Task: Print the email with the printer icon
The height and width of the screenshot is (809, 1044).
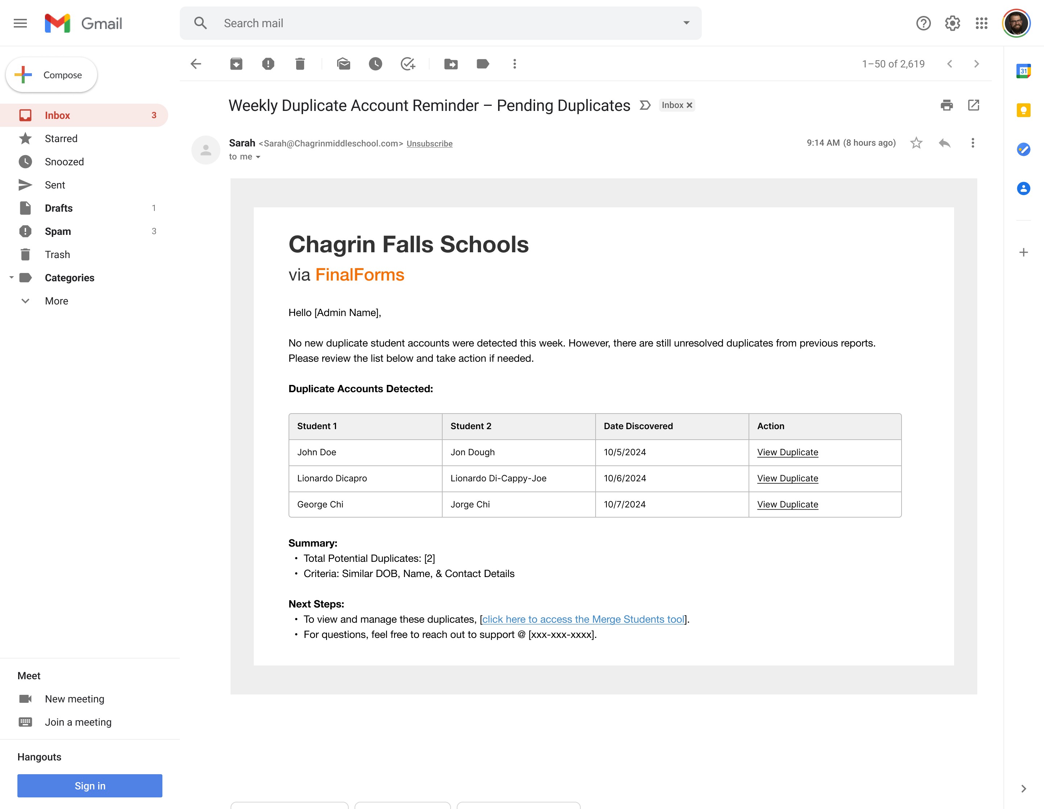Action: pyautogui.click(x=946, y=105)
